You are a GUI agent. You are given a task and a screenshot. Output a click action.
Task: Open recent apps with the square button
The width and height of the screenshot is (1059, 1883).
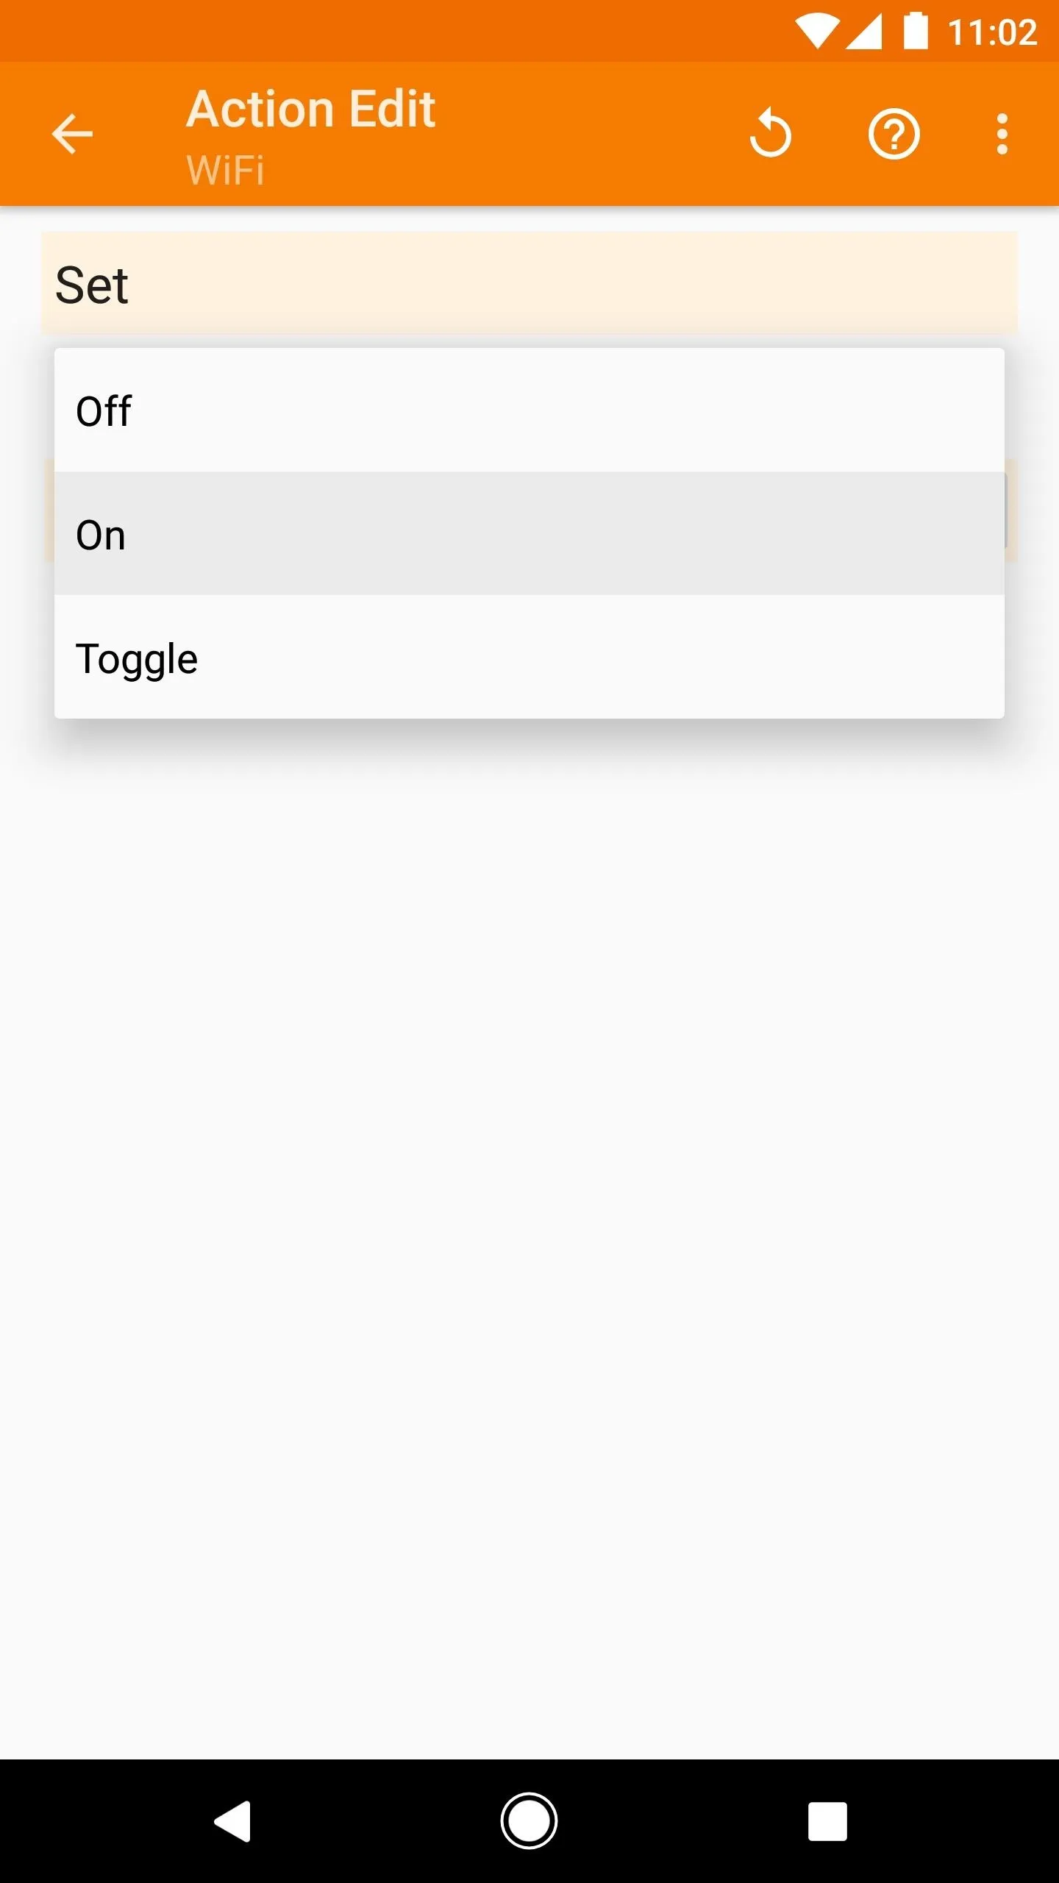827,1821
